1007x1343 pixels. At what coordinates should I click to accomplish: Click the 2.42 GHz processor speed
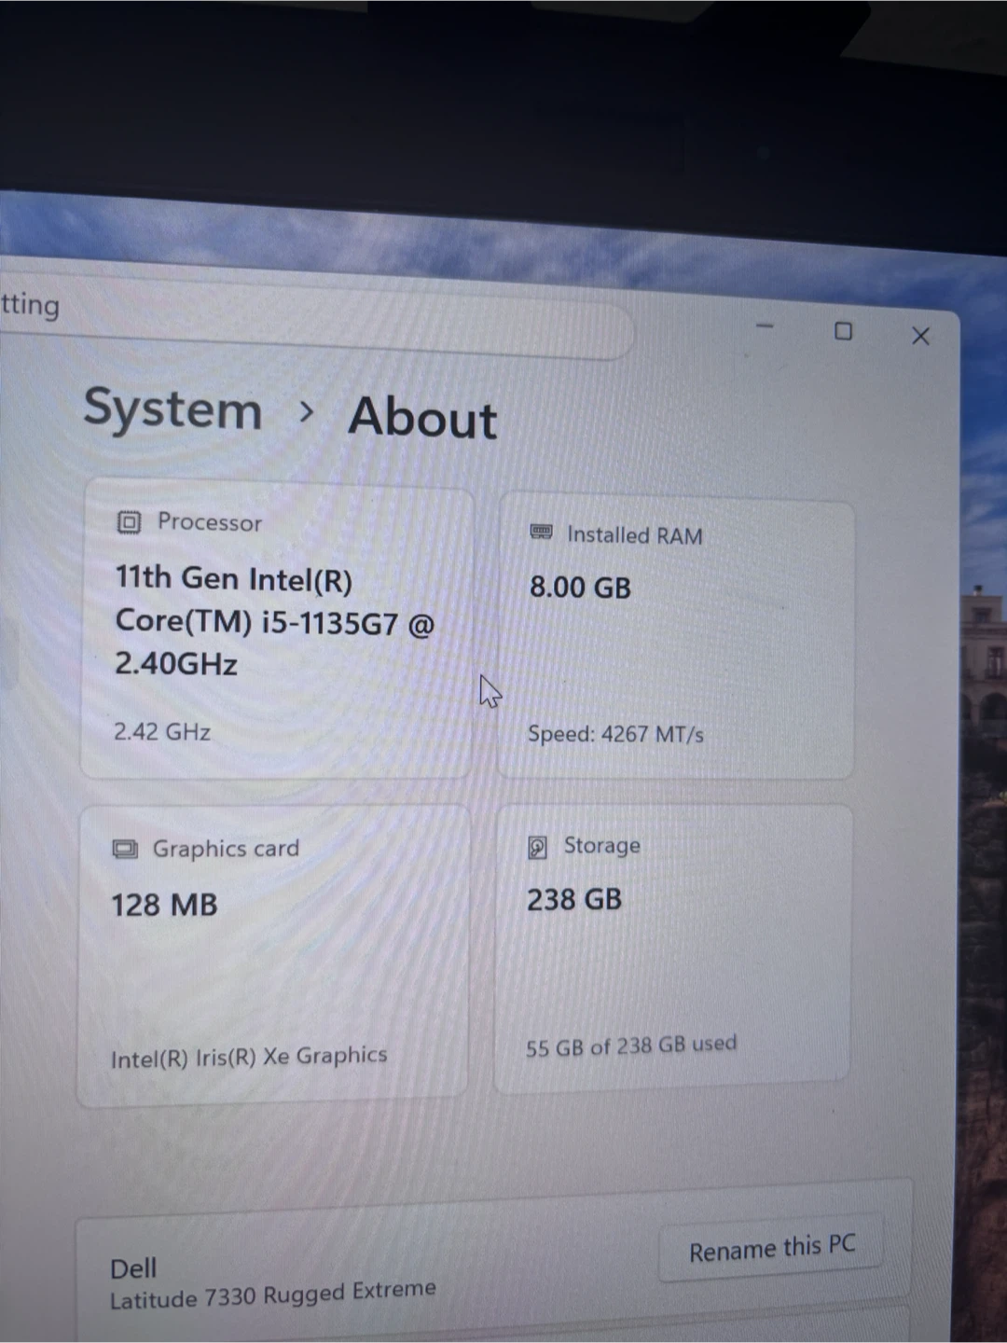click(x=162, y=731)
